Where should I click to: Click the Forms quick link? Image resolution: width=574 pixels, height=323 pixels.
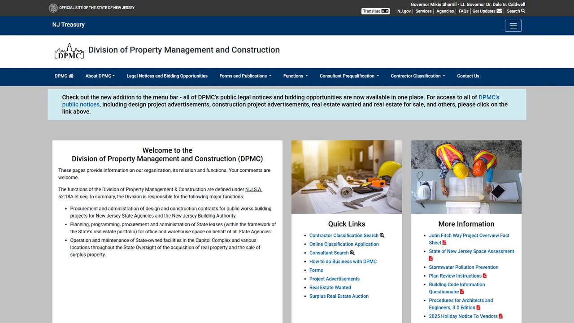tap(316, 271)
